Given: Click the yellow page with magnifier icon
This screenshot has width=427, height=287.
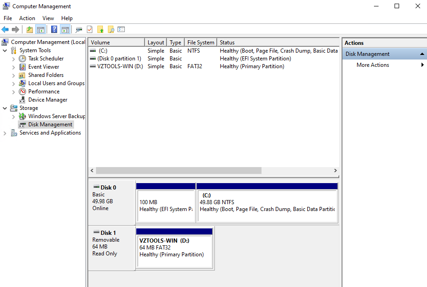Looking at the screenshot, I should 111,29.
